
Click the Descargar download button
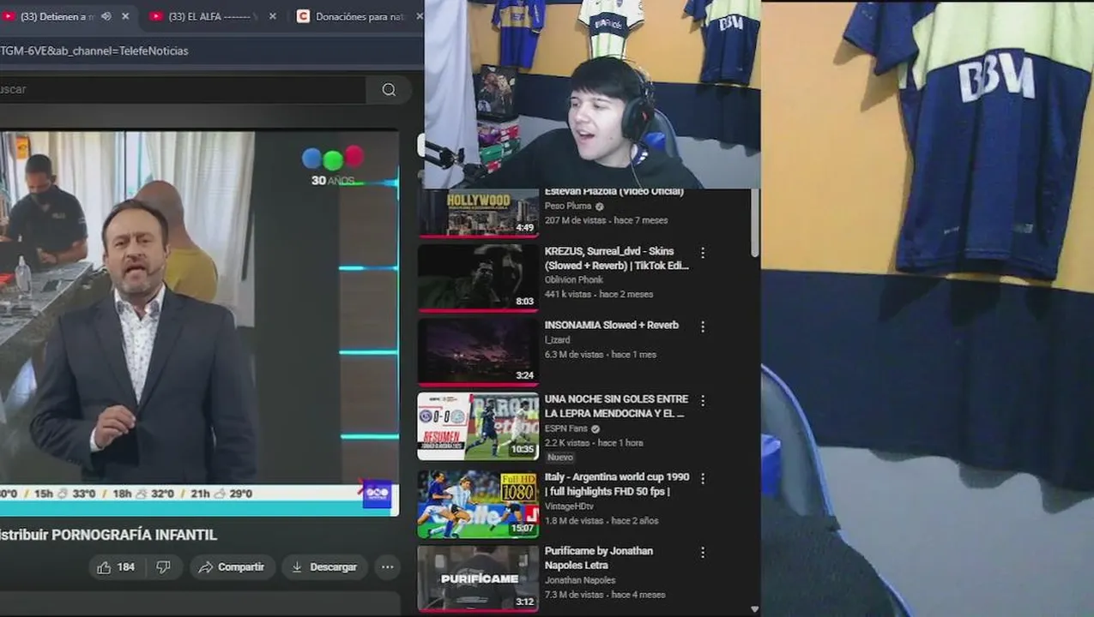[x=324, y=567]
